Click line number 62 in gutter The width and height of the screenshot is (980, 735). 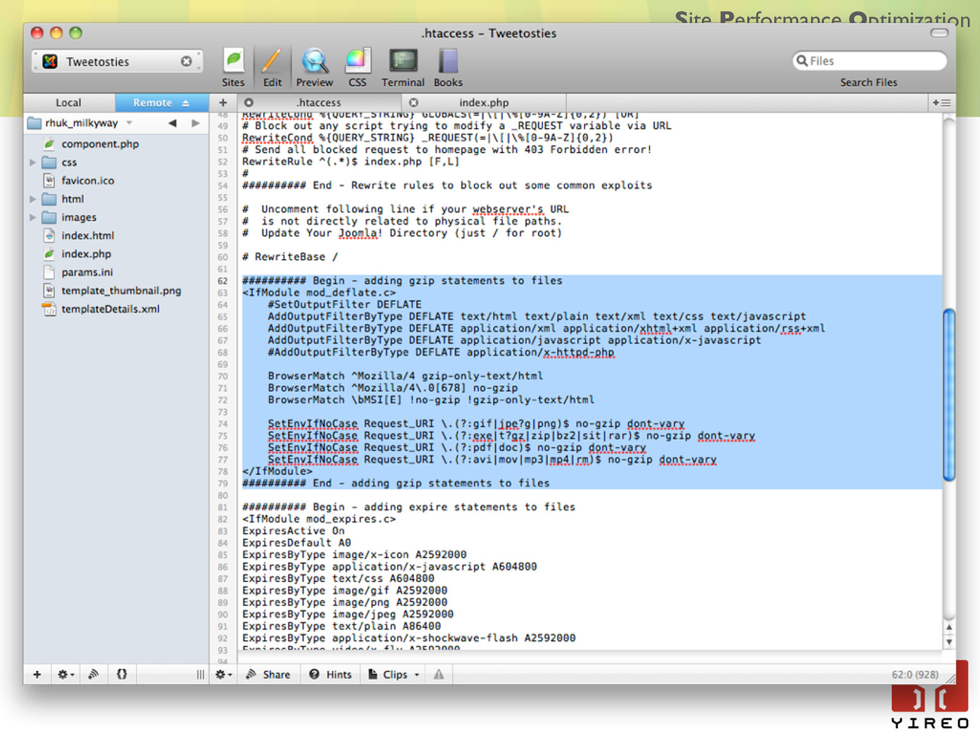(x=222, y=281)
